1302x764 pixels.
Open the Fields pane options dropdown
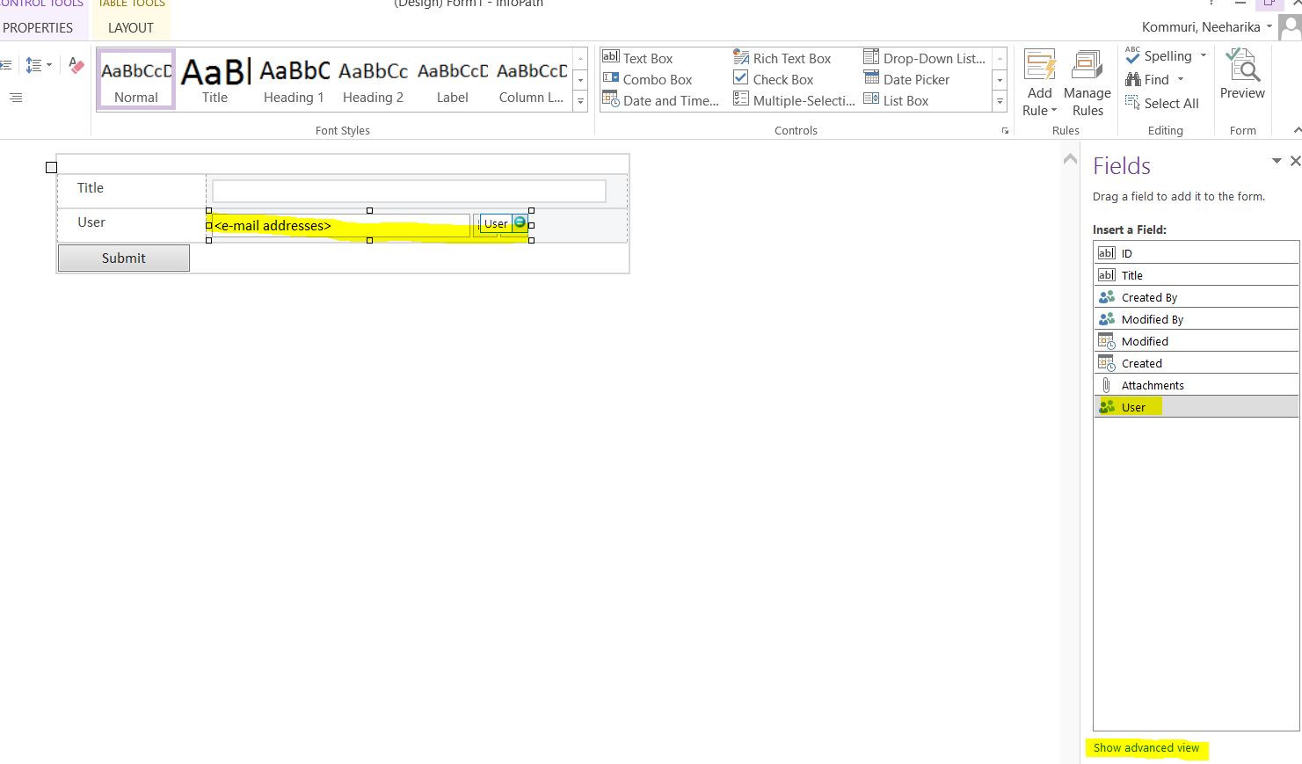coord(1276,161)
